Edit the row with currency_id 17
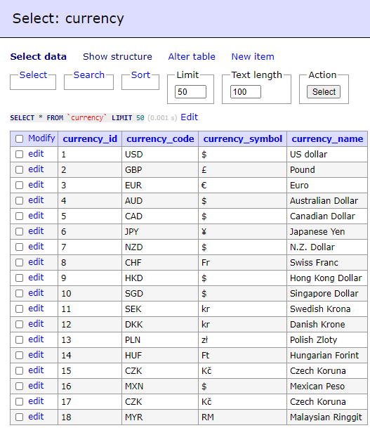 click(x=36, y=401)
